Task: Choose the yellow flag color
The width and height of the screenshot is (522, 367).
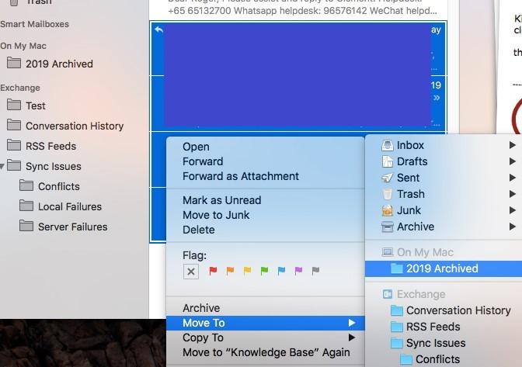Action: coord(248,271)
